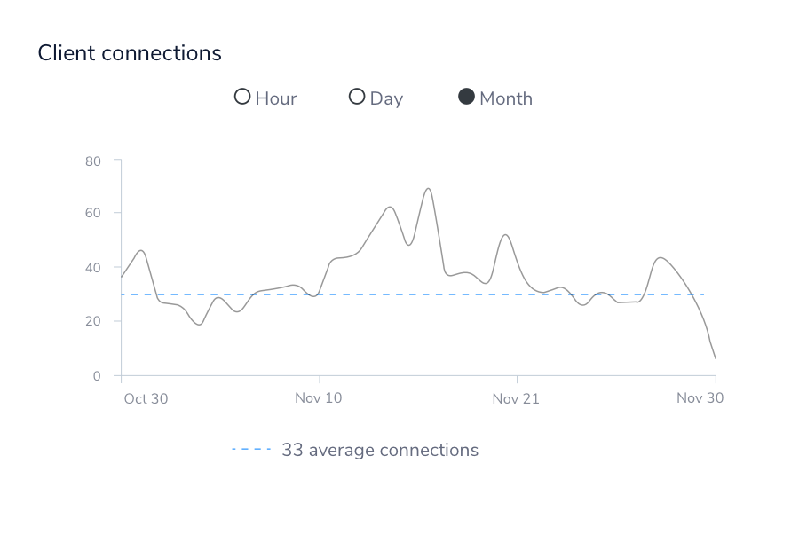Click the 40 value on the y-axis
The height and width of the screenshot is (534, 799).
click(x=95, y=269)
